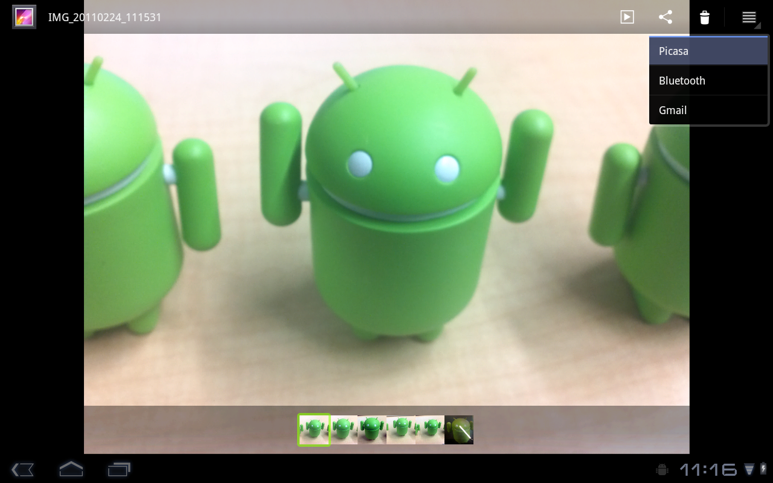Share via Bluetooth

tap(708, 80)
